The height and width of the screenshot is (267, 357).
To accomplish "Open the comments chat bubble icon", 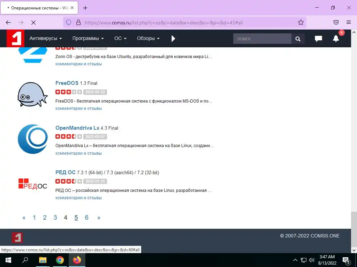I will coord(318,39).
